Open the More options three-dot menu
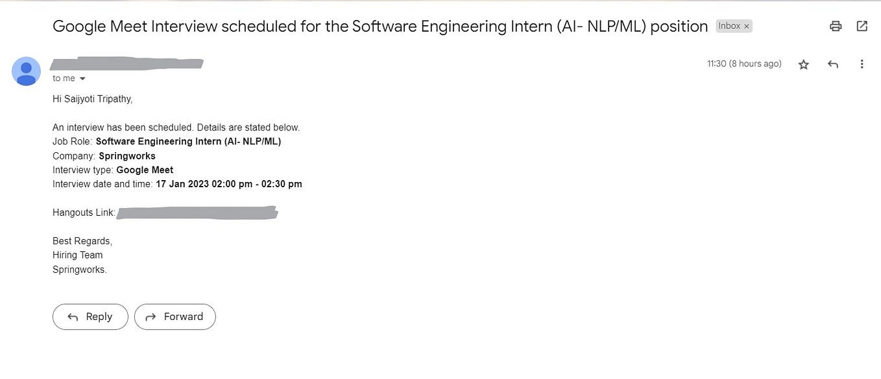881x379 pixels. pos(862,64)
